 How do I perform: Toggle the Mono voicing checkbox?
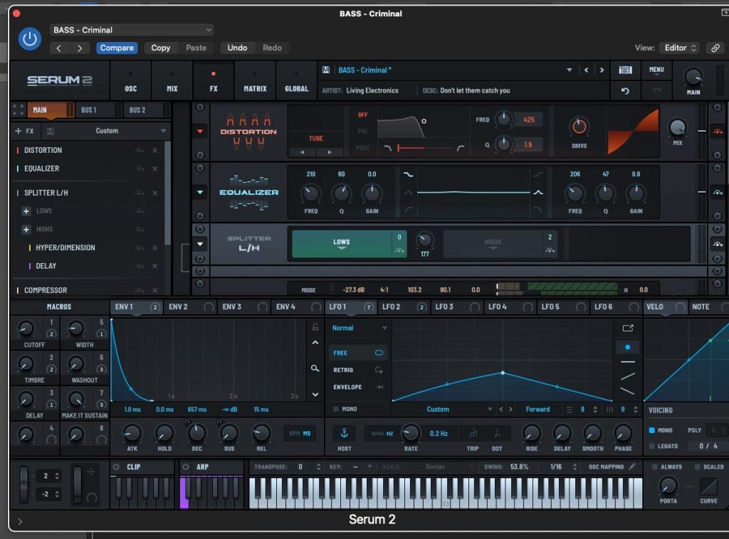pos(652,430)
